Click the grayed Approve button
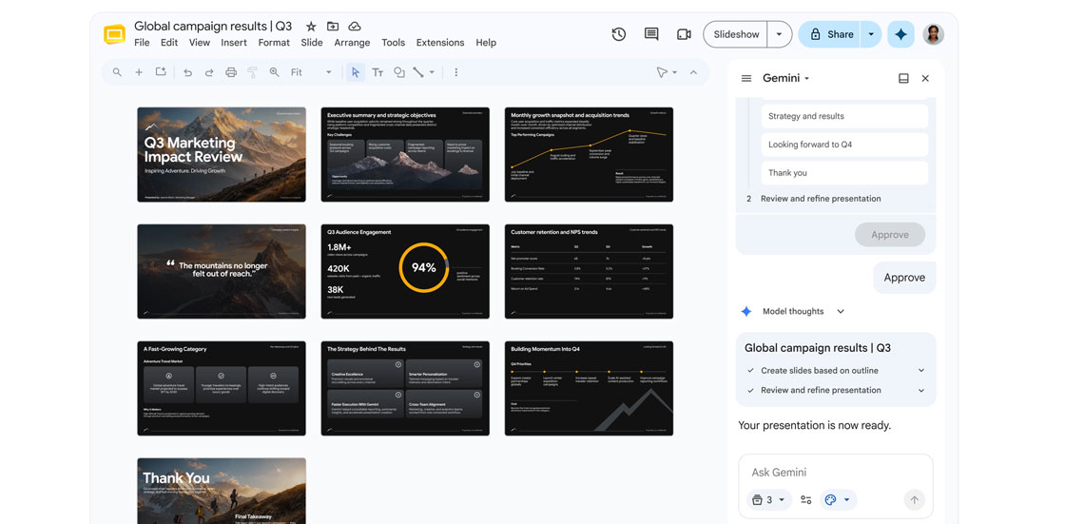 click(890, 235)
